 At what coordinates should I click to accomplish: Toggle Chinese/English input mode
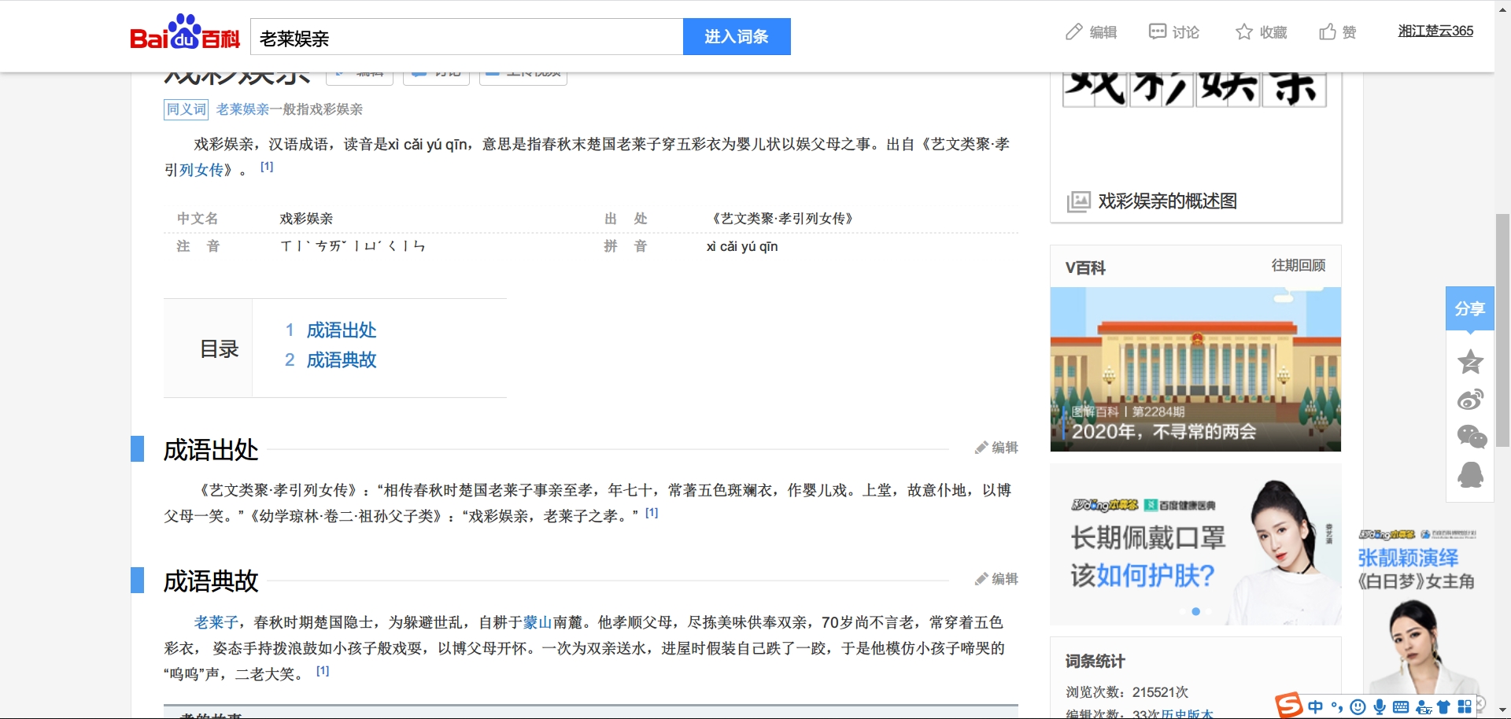point(1315,707)
